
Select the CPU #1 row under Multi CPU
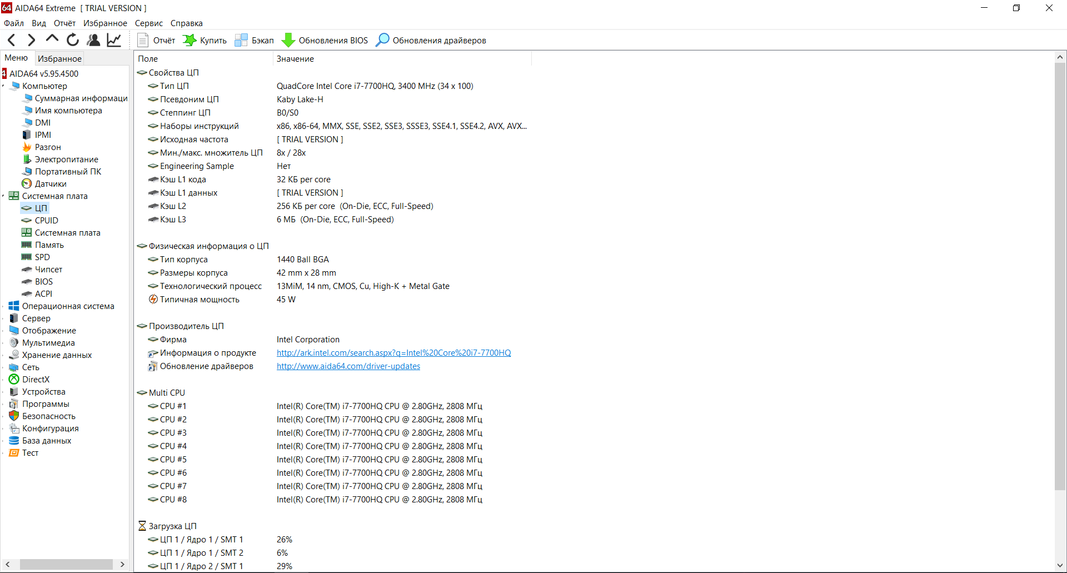pos(333,406)
